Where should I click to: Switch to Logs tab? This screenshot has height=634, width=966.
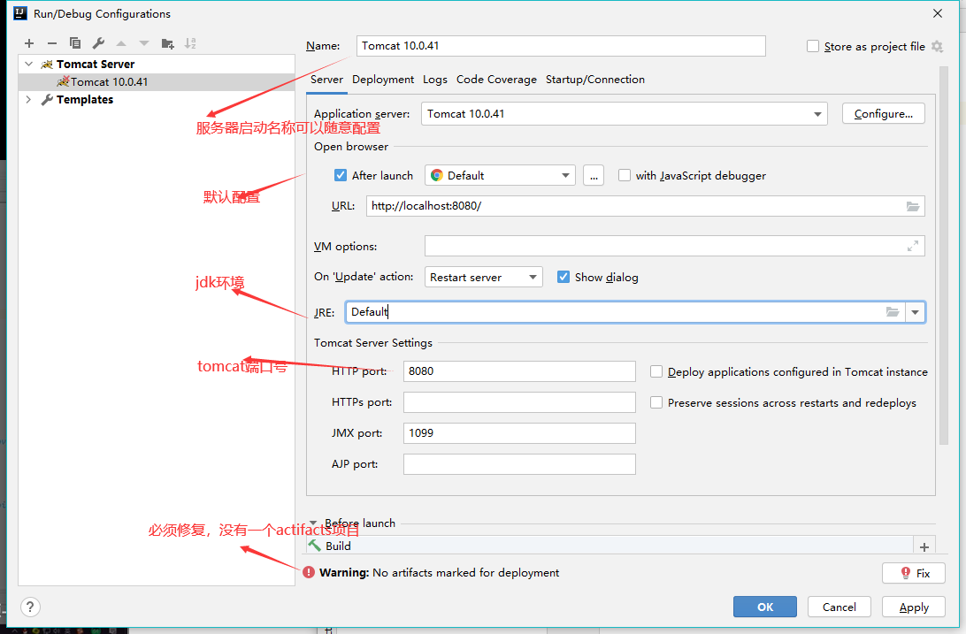click(435, 80)
